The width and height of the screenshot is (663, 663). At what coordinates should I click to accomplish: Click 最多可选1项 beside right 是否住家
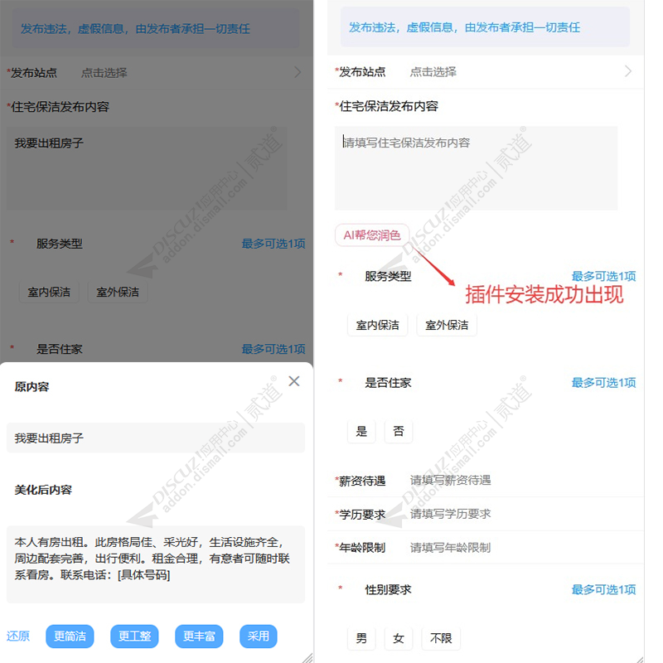604,383
